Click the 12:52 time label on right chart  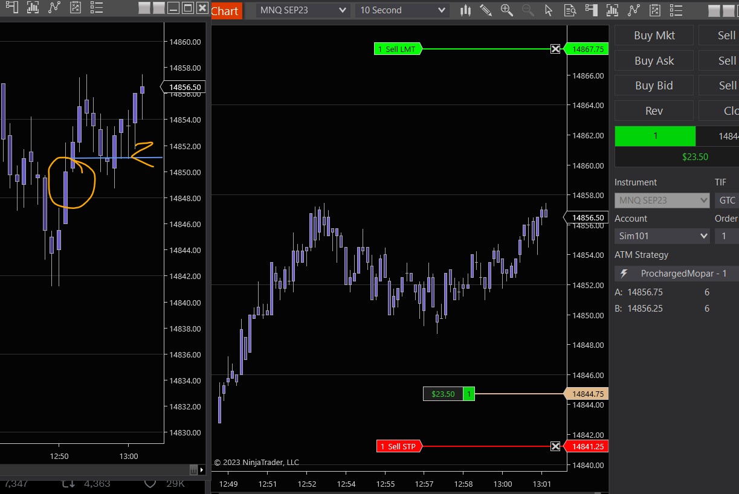pos(307,484)
